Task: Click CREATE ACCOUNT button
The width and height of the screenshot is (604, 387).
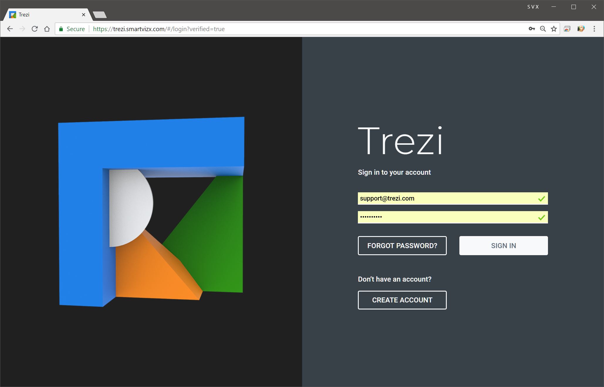Action: 402,300
